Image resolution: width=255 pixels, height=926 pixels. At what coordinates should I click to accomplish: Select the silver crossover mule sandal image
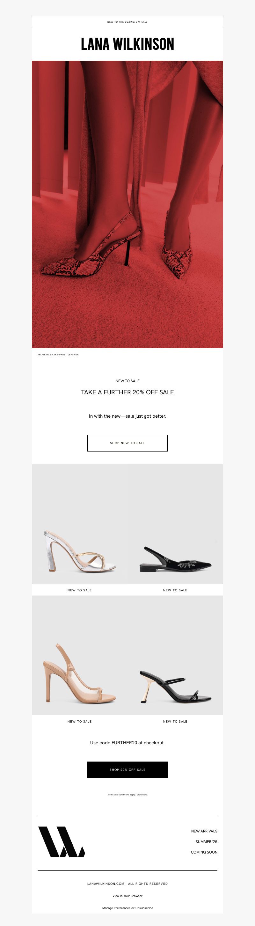point(80,524)
